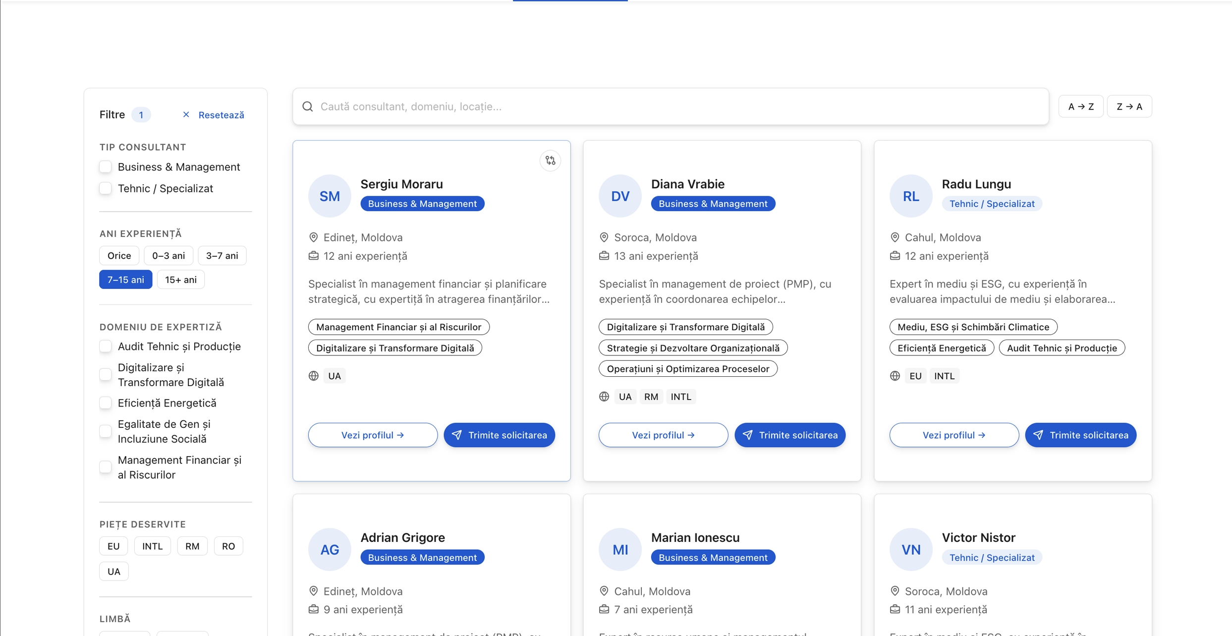
Task: Send request to Radu Lungu
Action: click(x=1080, y=435)
